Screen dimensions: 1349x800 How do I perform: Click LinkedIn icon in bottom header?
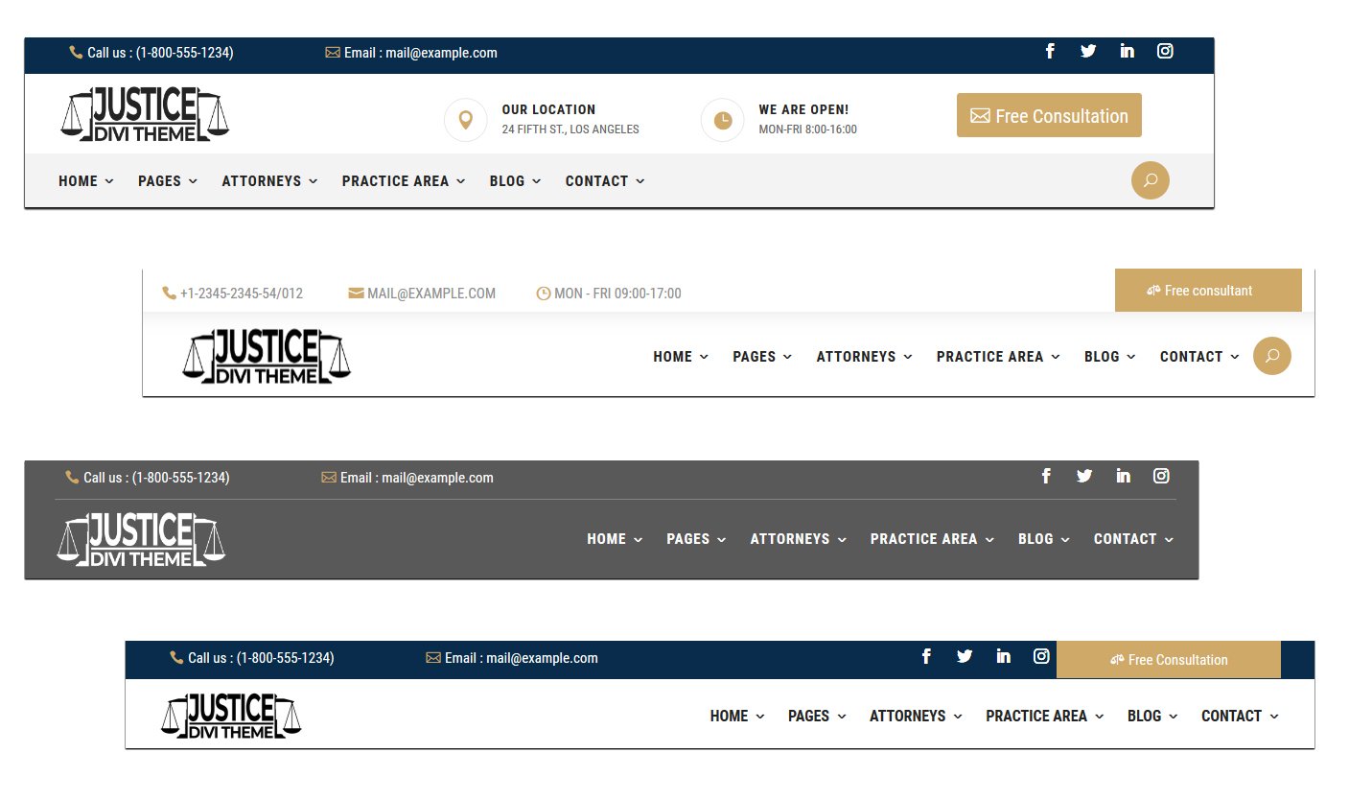coord(1003,656)
